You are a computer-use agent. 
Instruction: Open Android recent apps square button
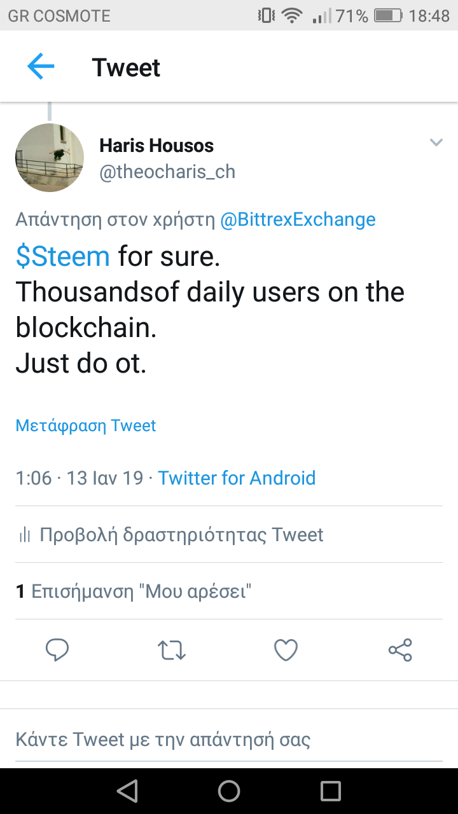[x=331, y=791]
